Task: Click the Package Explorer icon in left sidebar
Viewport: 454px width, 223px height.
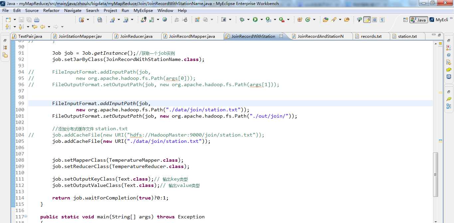Action: coord(5,55)
